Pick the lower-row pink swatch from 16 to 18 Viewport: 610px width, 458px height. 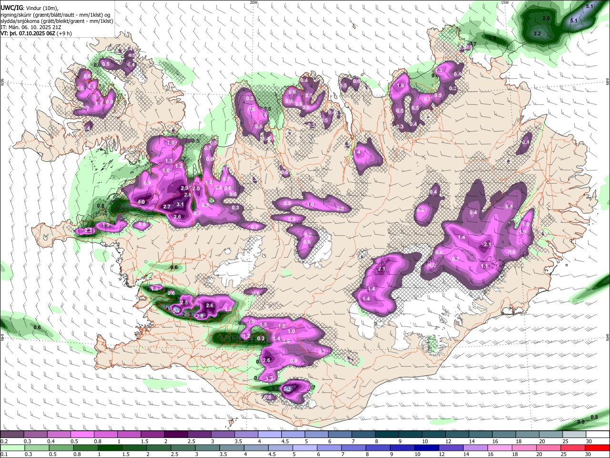click(499, 448)
